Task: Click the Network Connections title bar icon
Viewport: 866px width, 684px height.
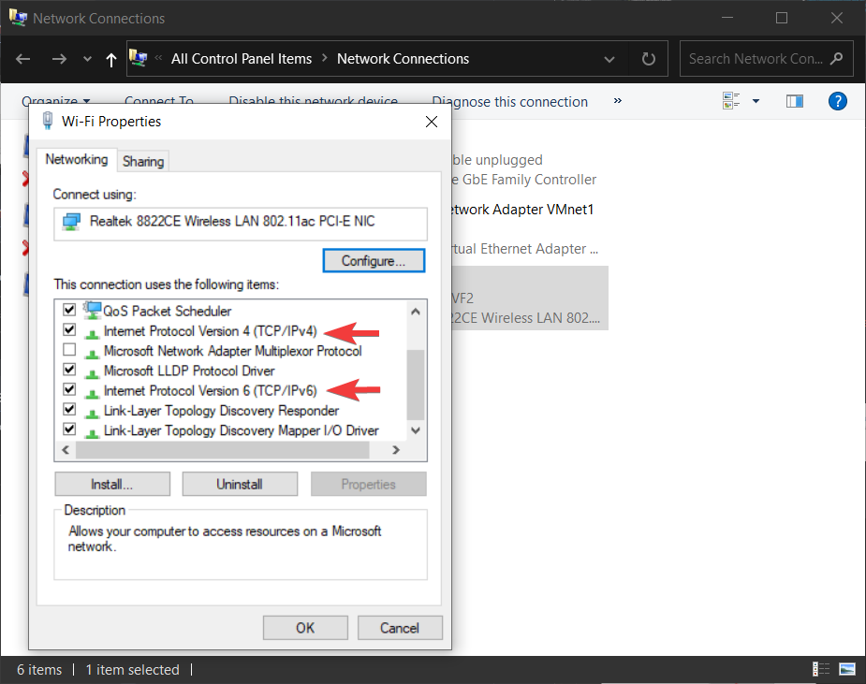Action: pyautogui.click(x=18, y=18)
